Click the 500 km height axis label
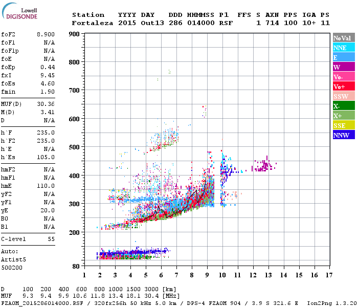358x307 pixels. coord(74,147)
